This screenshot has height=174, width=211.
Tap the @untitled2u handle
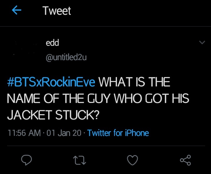pos(66,58)
